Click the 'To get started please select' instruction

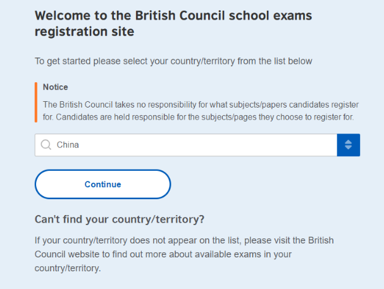(173, 61)
